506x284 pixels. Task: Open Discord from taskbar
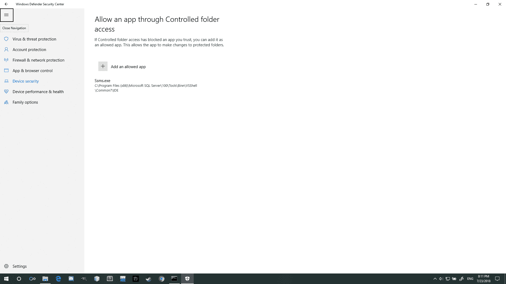(71, 279)
